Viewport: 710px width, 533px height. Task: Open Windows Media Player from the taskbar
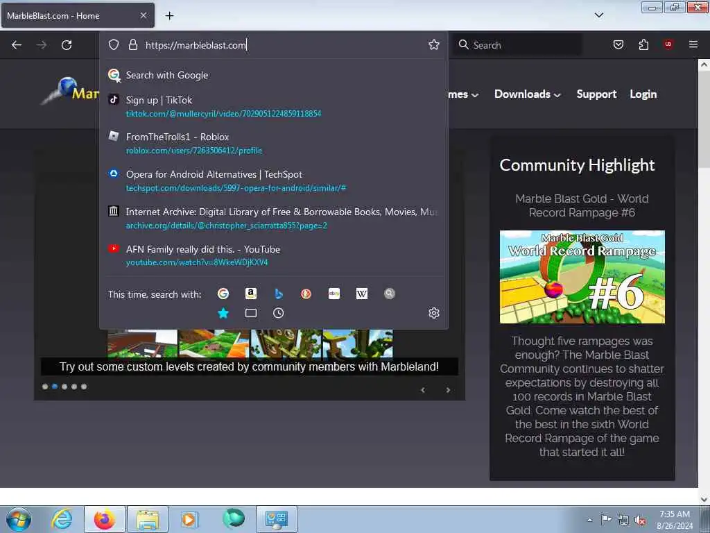189,519
